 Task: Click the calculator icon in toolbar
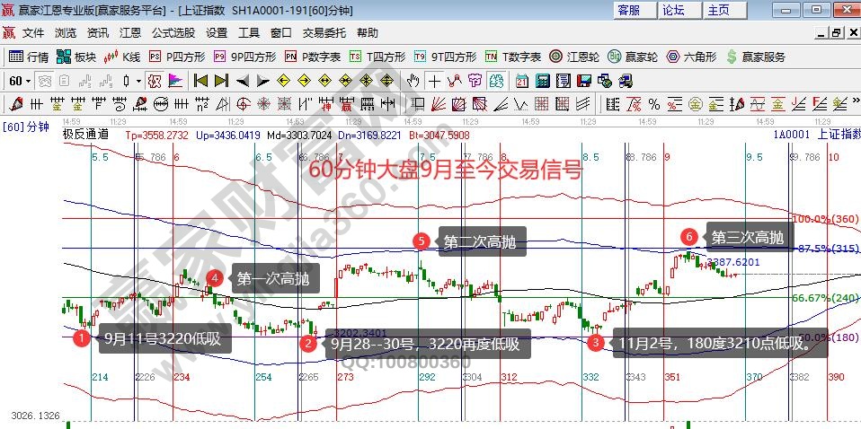(543, 80)
